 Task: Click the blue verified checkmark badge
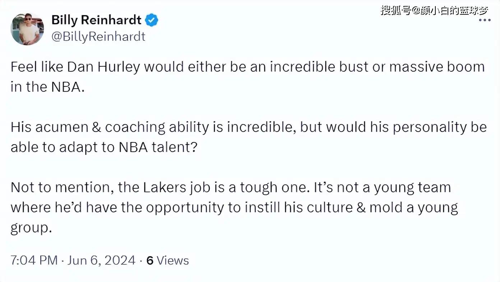152,20
